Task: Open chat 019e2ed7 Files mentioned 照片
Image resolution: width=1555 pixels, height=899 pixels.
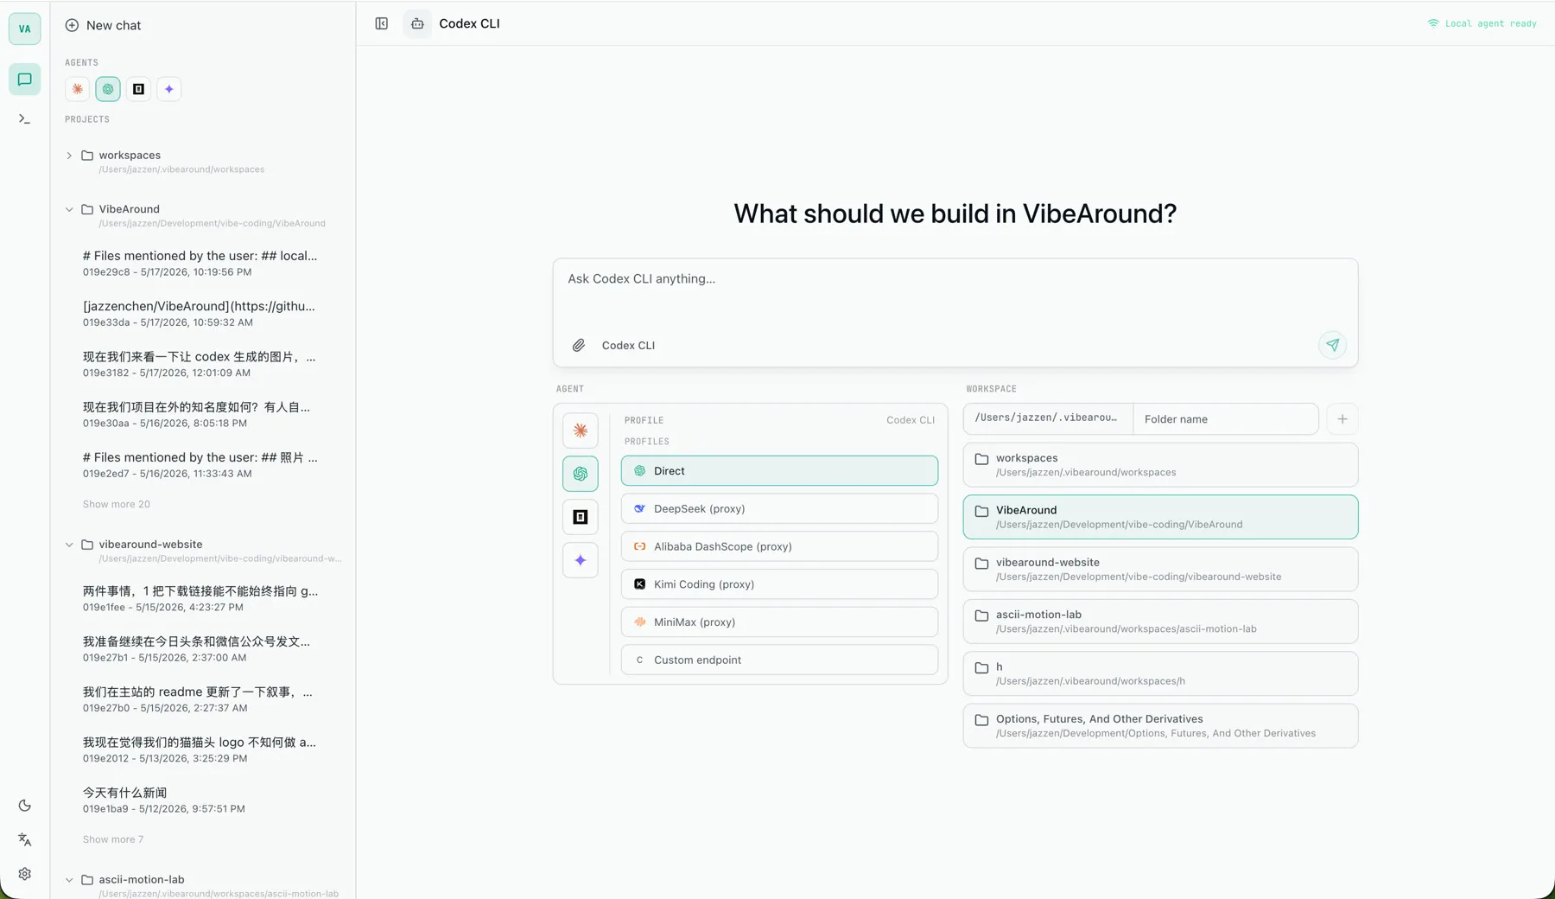Action: tap(200, 465)
